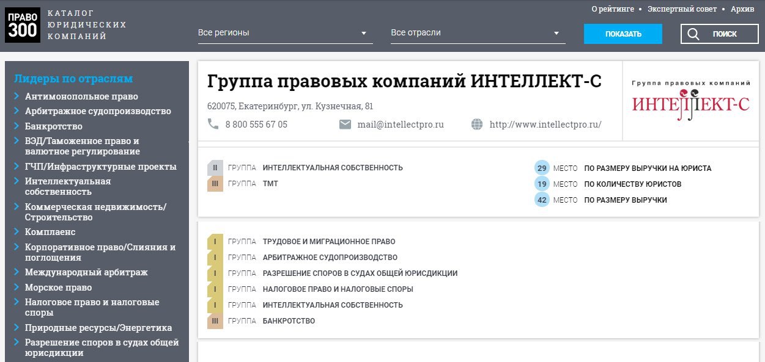This screenshot has height=362, width=765.
Task: Open the Все отрасли dropdown
Action: 478,33
